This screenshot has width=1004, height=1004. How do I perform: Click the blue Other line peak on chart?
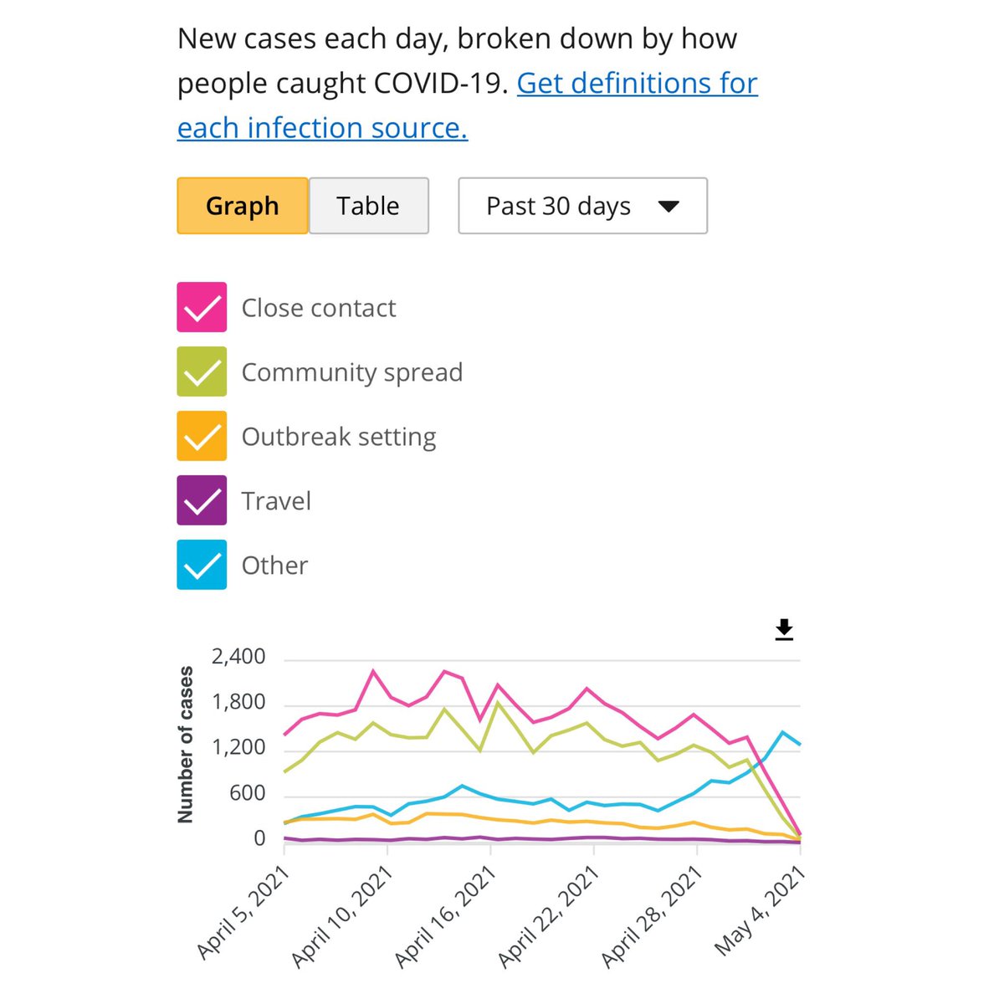point(783,732)
